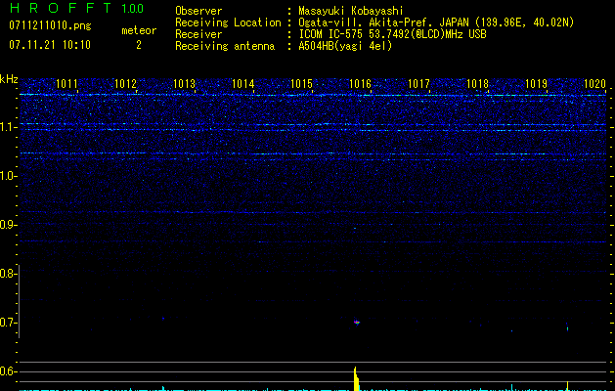Click the 07.11.21 10:10 date stamp
615x391 pixels.
pyautogui.click(x=49, y=45)
